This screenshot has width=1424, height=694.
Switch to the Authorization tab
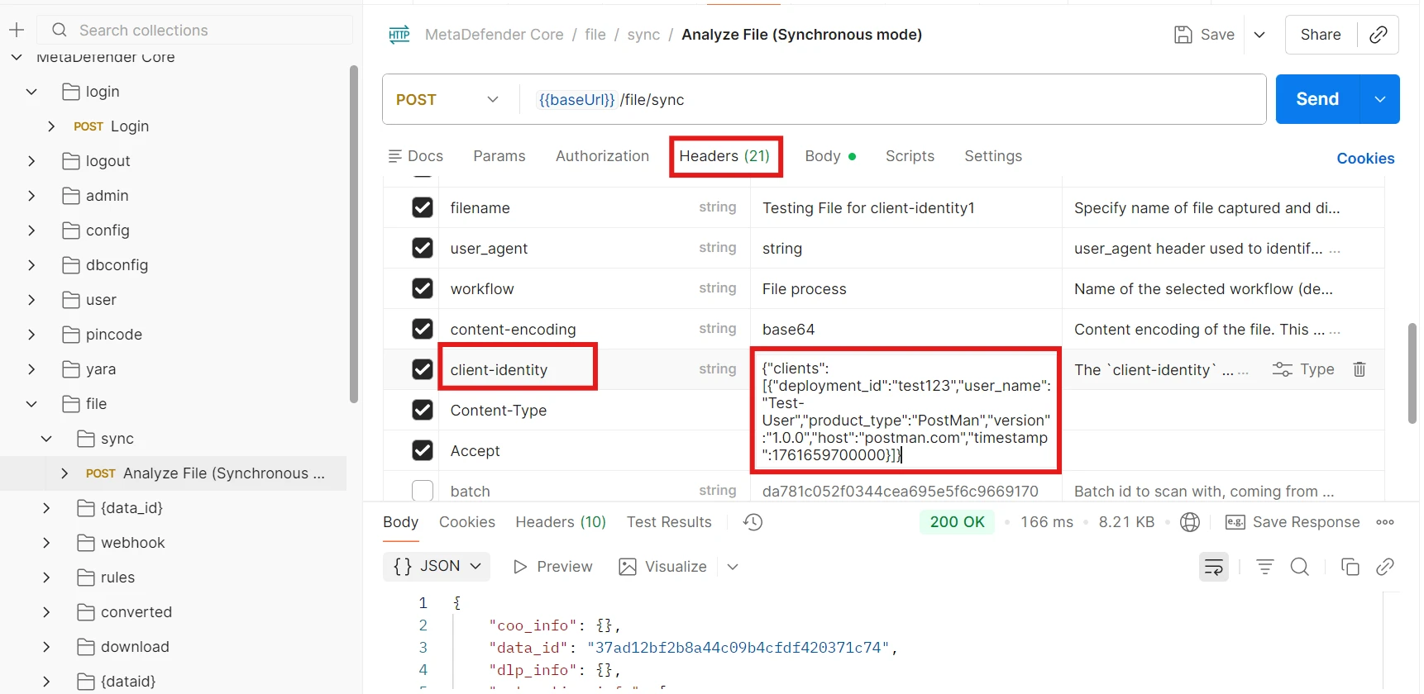tap(602, 156)
